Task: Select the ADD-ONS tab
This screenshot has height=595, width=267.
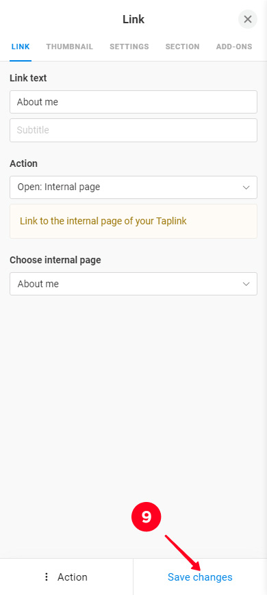Action: click(234, 47)
